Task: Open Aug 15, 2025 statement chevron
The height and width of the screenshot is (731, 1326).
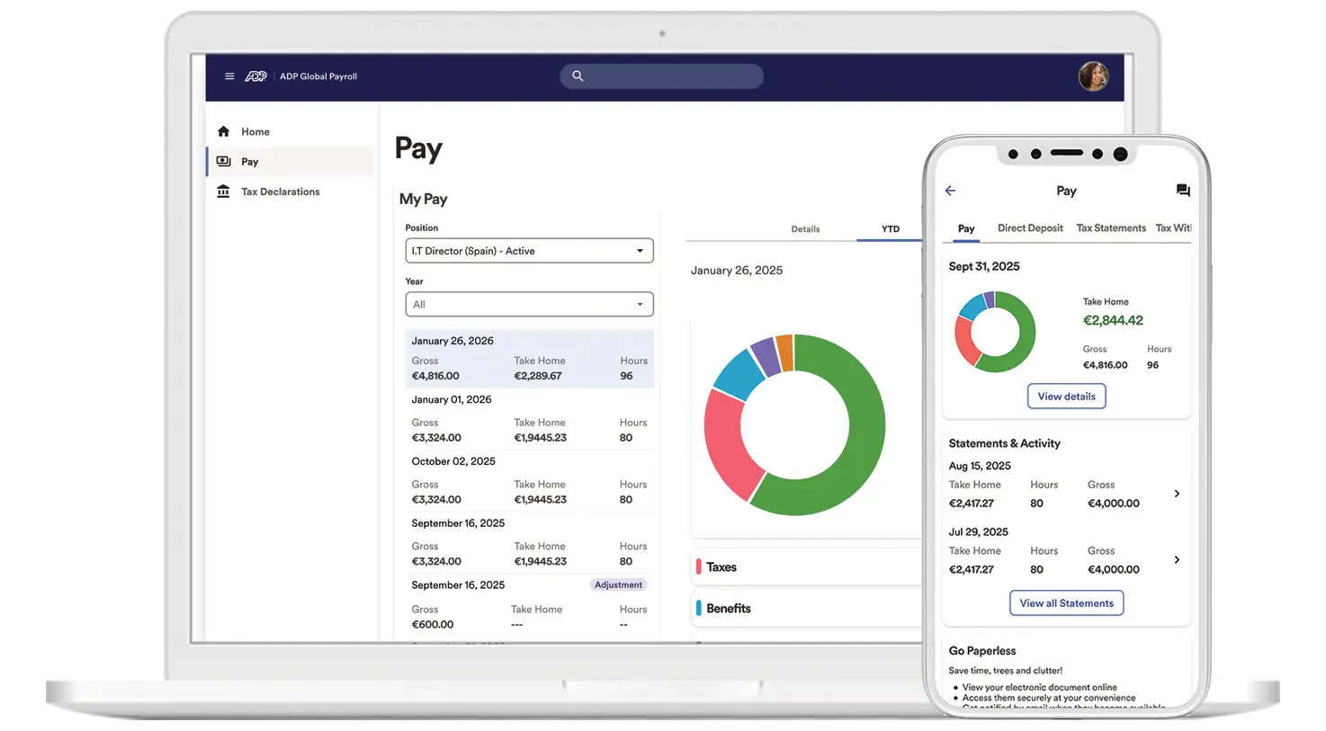Action: coord(1177,494)
